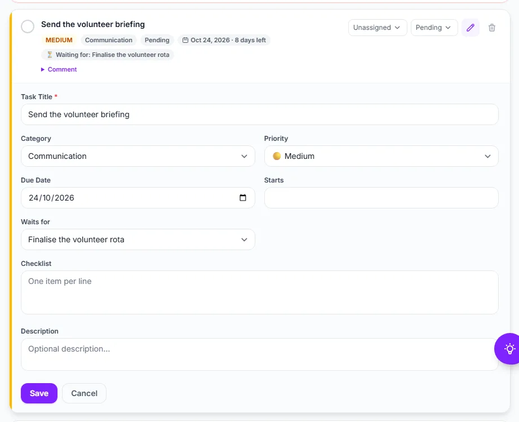Viewport: 519px width, 422px height.
Task: Click the Due Date field 24/10/2026
Action: point(137,198)
